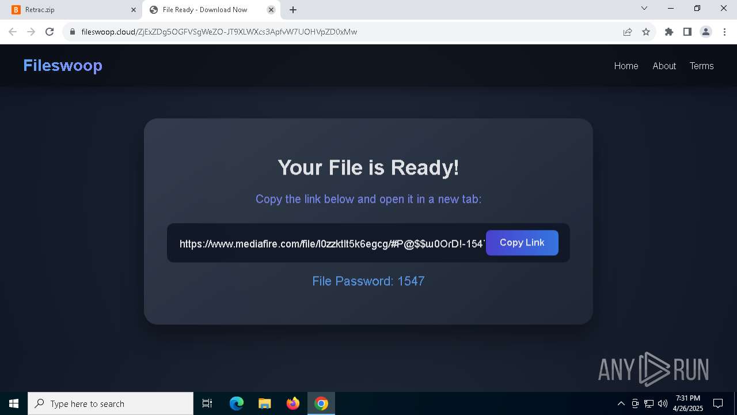Restore down the Chrome window
737x415 pixels.
pos(697,9)
